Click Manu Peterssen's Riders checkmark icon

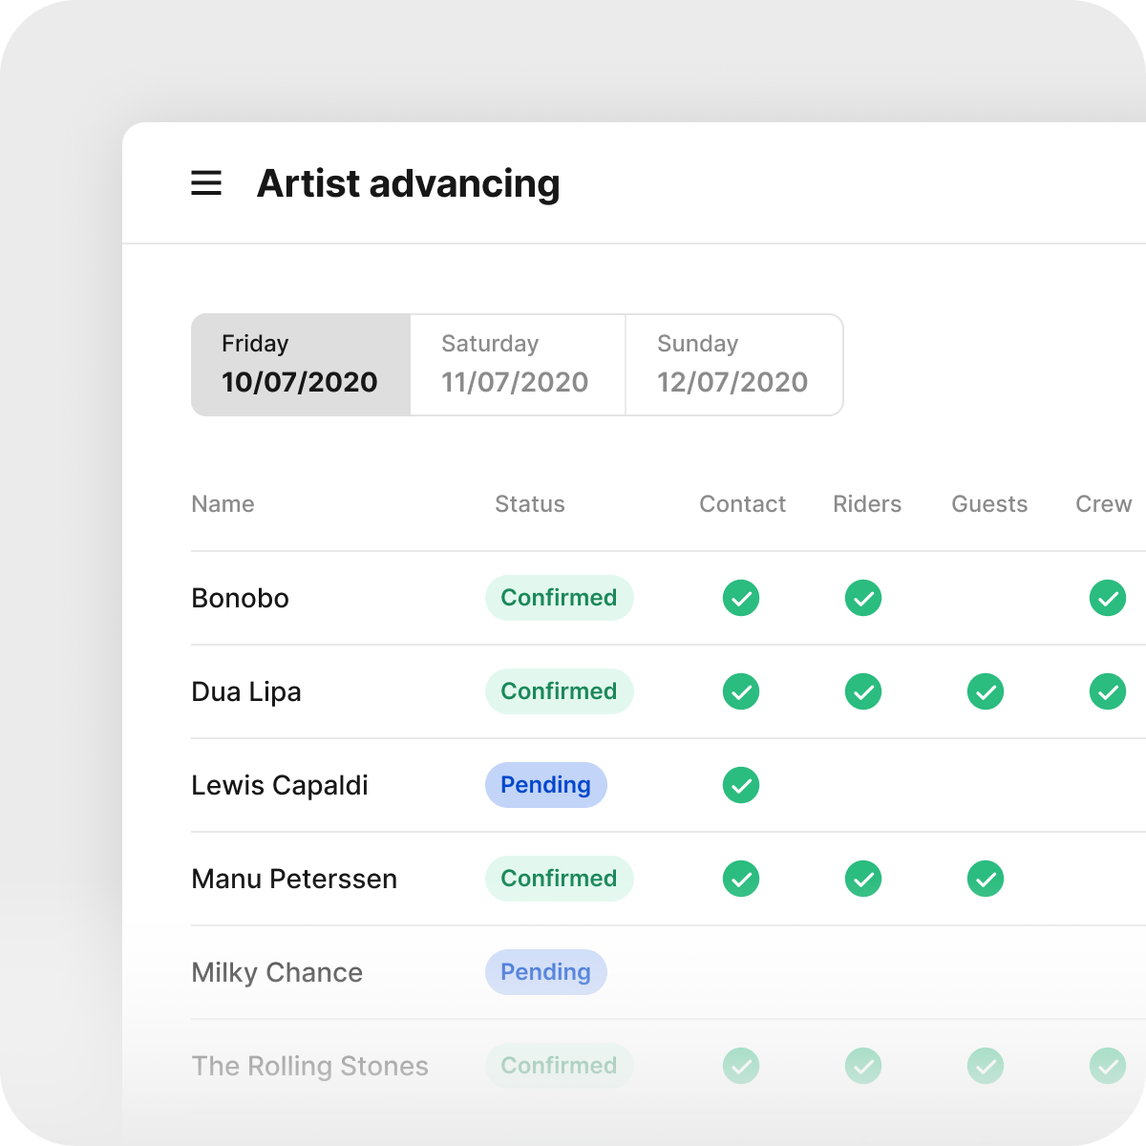(863, 879)
